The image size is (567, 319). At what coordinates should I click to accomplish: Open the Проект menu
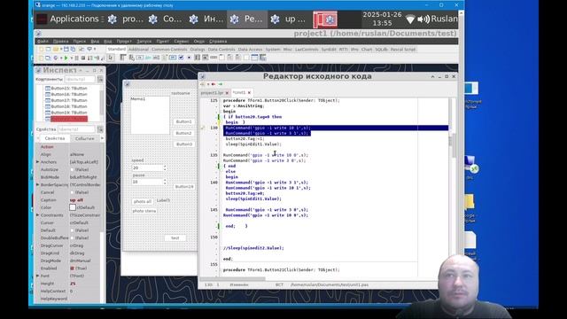(124, 42)
